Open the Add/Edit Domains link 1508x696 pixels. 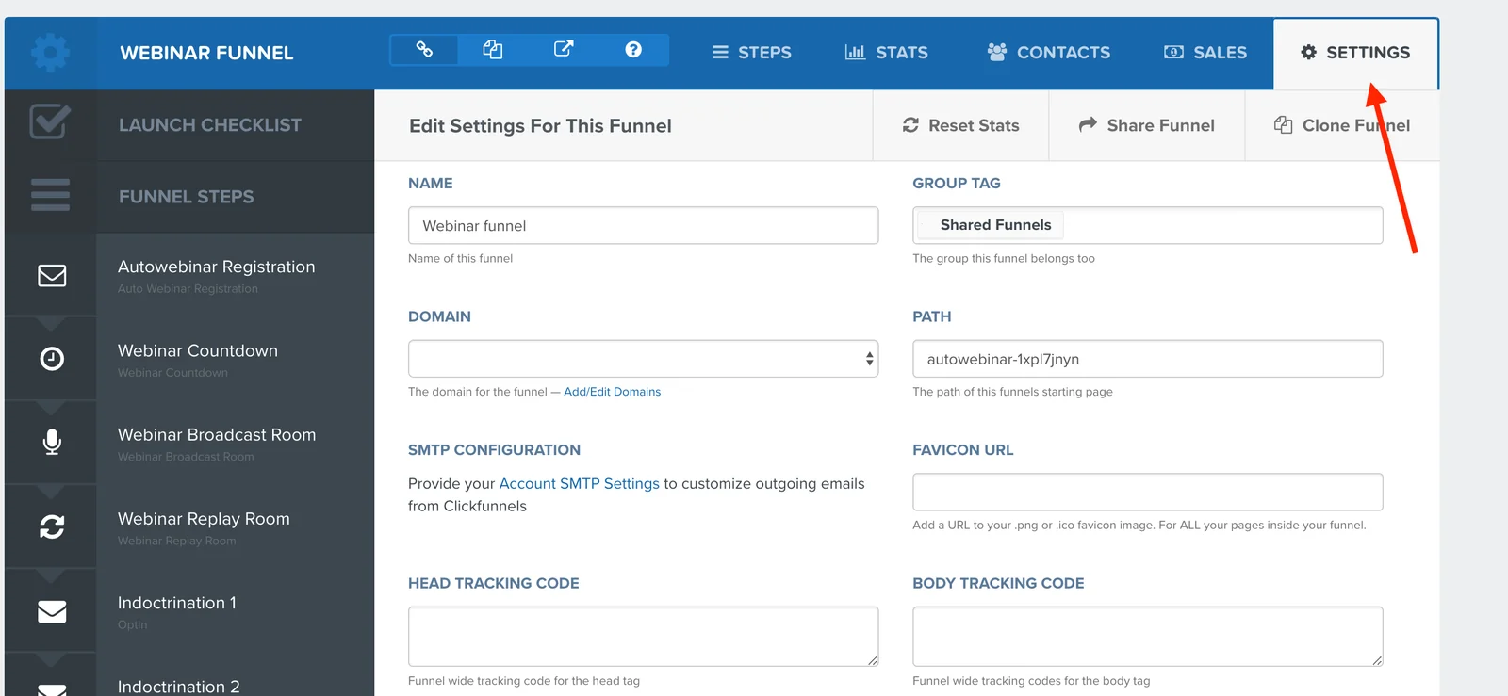click(612, 392)
